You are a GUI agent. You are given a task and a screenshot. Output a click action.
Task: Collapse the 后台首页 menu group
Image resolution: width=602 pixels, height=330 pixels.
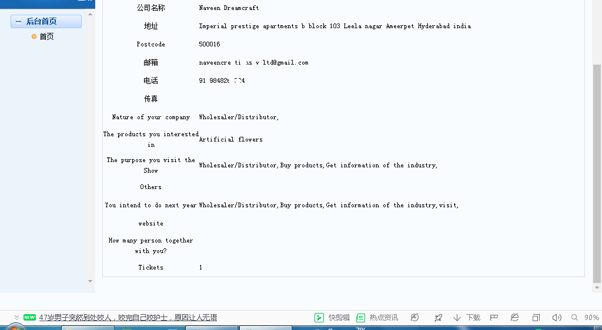[18, 22]
